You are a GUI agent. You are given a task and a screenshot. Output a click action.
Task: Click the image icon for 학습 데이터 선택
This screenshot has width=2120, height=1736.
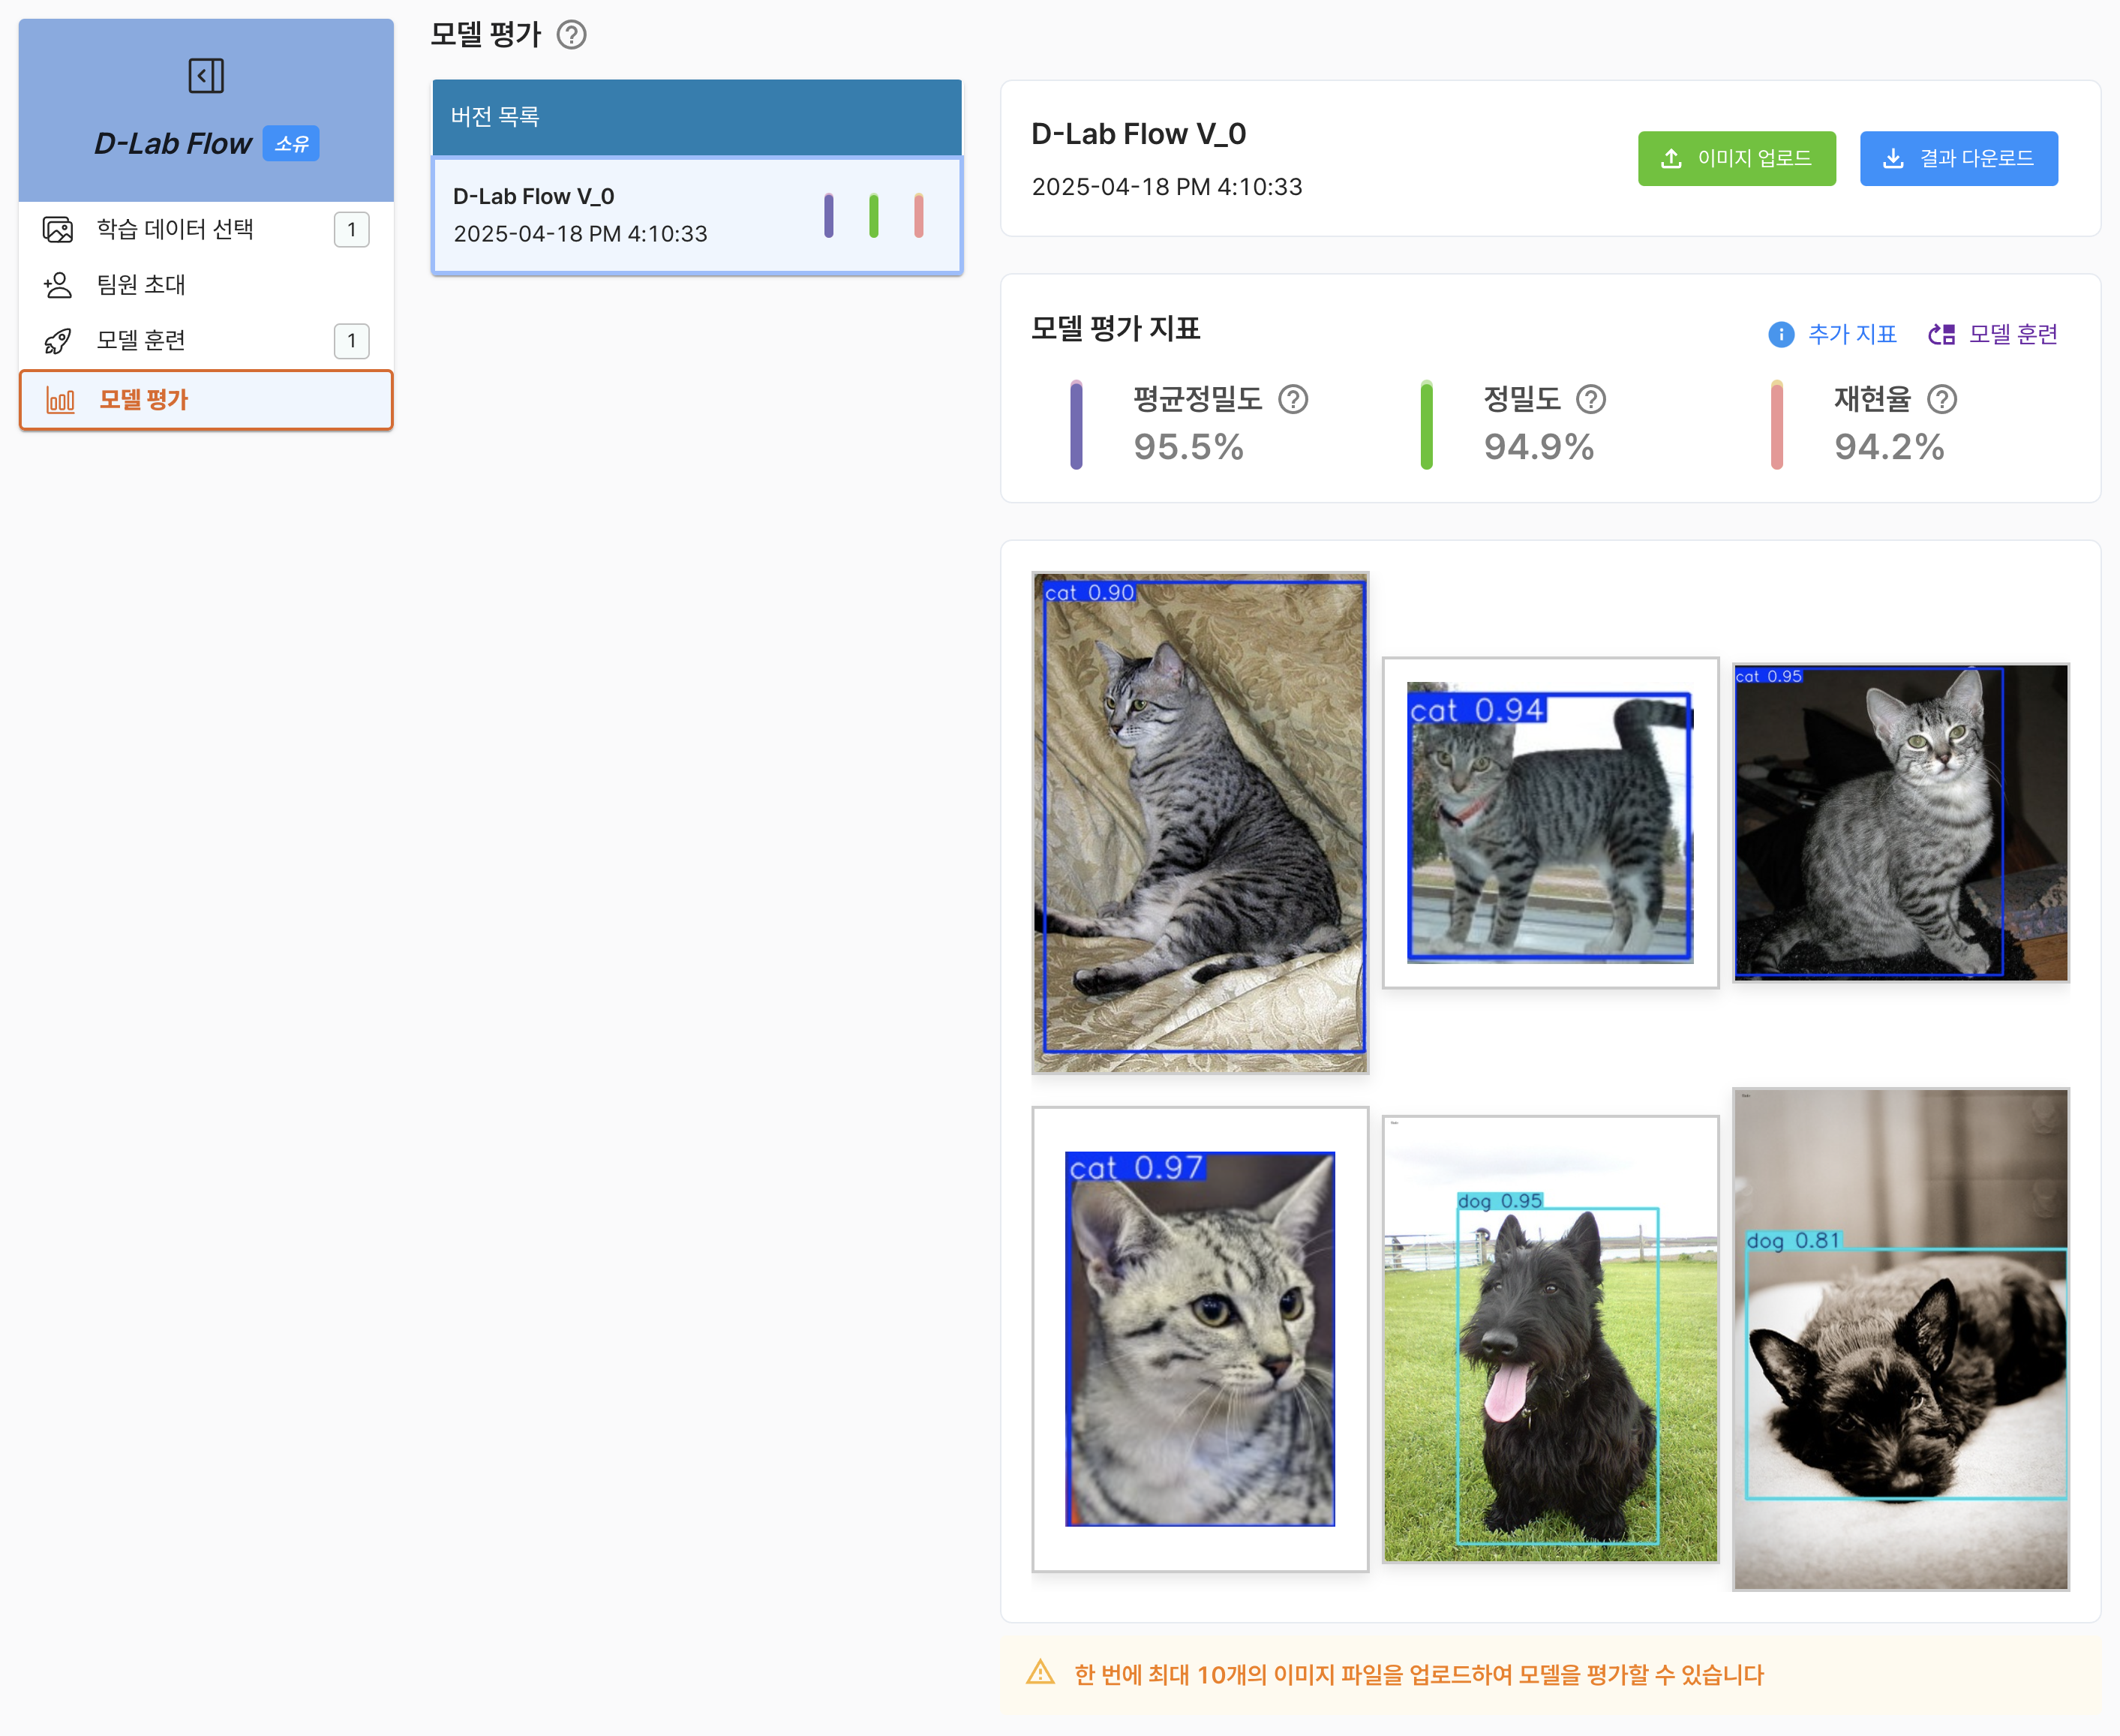(58, 230)
